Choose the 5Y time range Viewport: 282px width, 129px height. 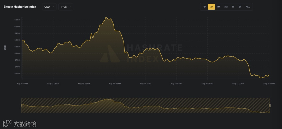point(240,7)
